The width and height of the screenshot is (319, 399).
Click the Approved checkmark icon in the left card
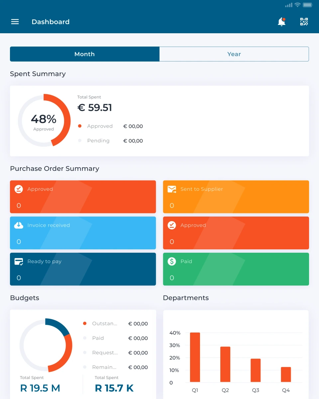pyautogui.click(x=19, y=189)
